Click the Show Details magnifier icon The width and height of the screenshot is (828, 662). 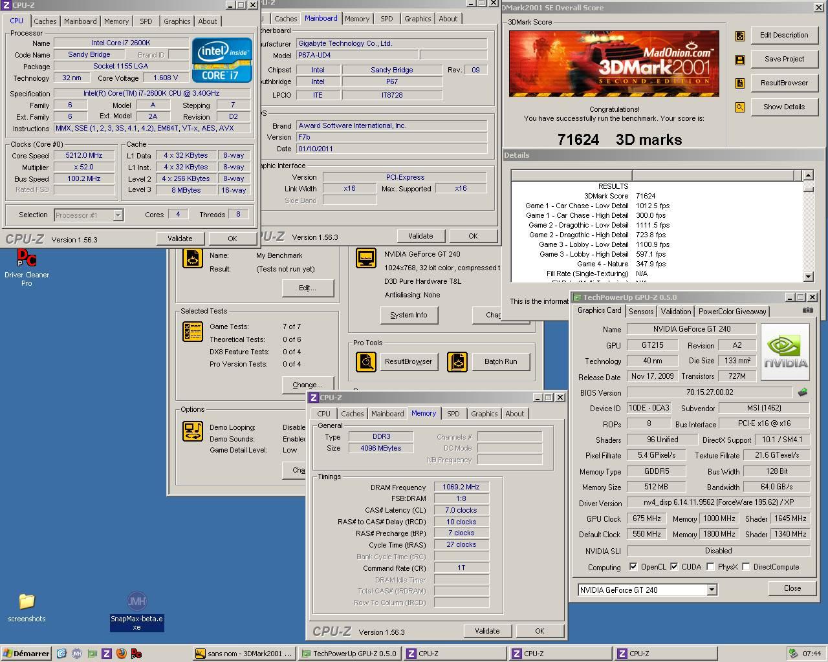(740, 107)
